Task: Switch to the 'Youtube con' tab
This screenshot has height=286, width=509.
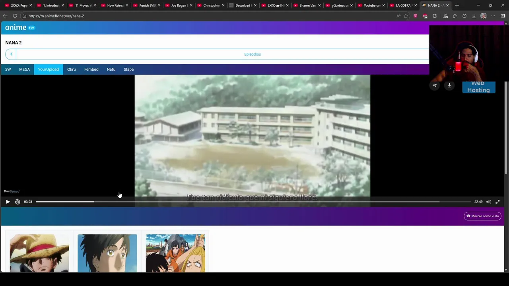Action: [372, 6]
